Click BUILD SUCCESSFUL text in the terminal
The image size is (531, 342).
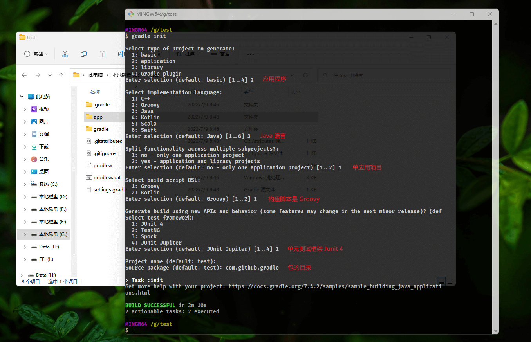150,305
